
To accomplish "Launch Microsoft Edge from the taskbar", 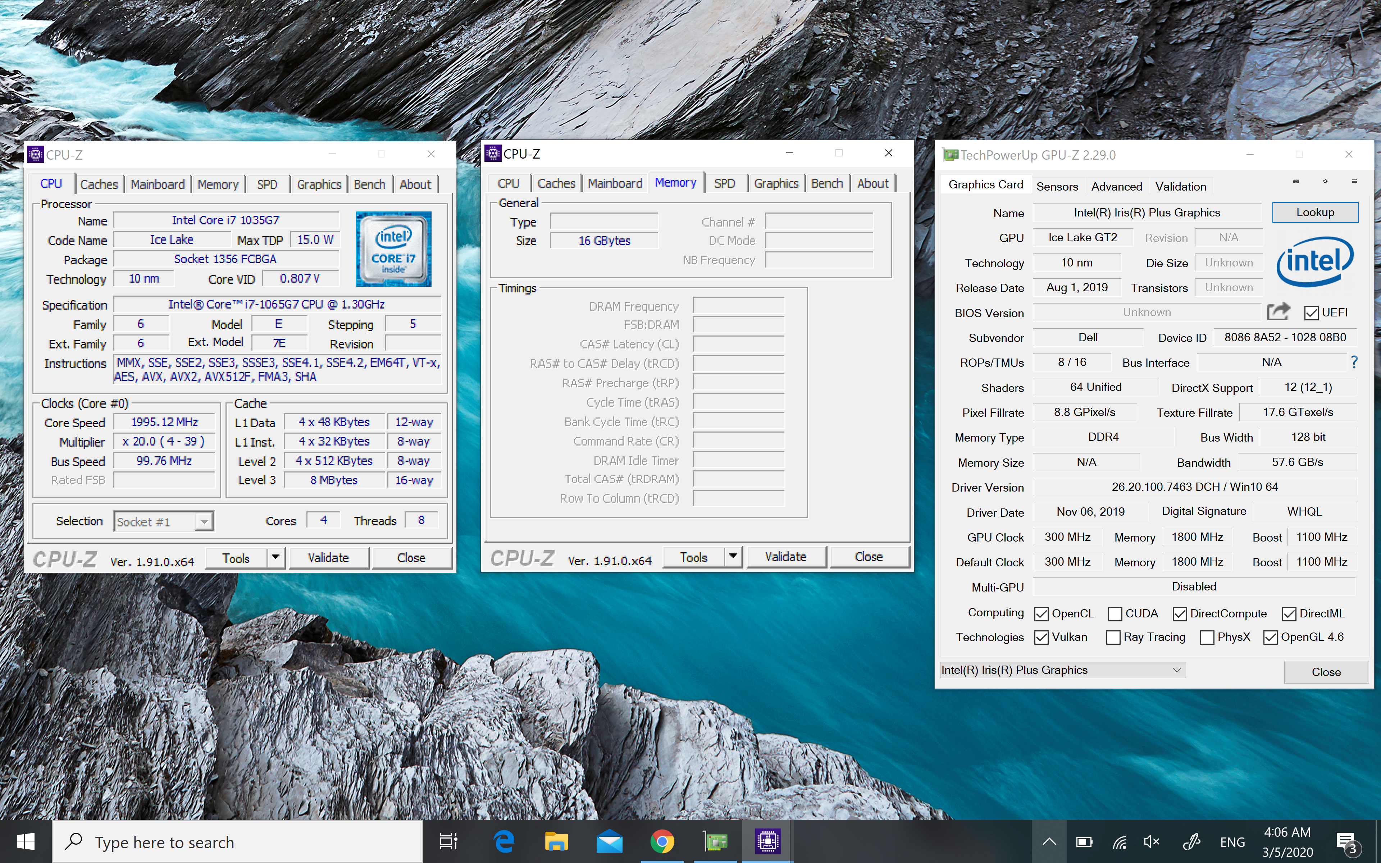I will (504, 841).
